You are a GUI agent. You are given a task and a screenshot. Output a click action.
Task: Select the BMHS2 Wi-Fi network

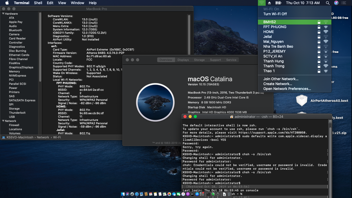coord(295,22)
